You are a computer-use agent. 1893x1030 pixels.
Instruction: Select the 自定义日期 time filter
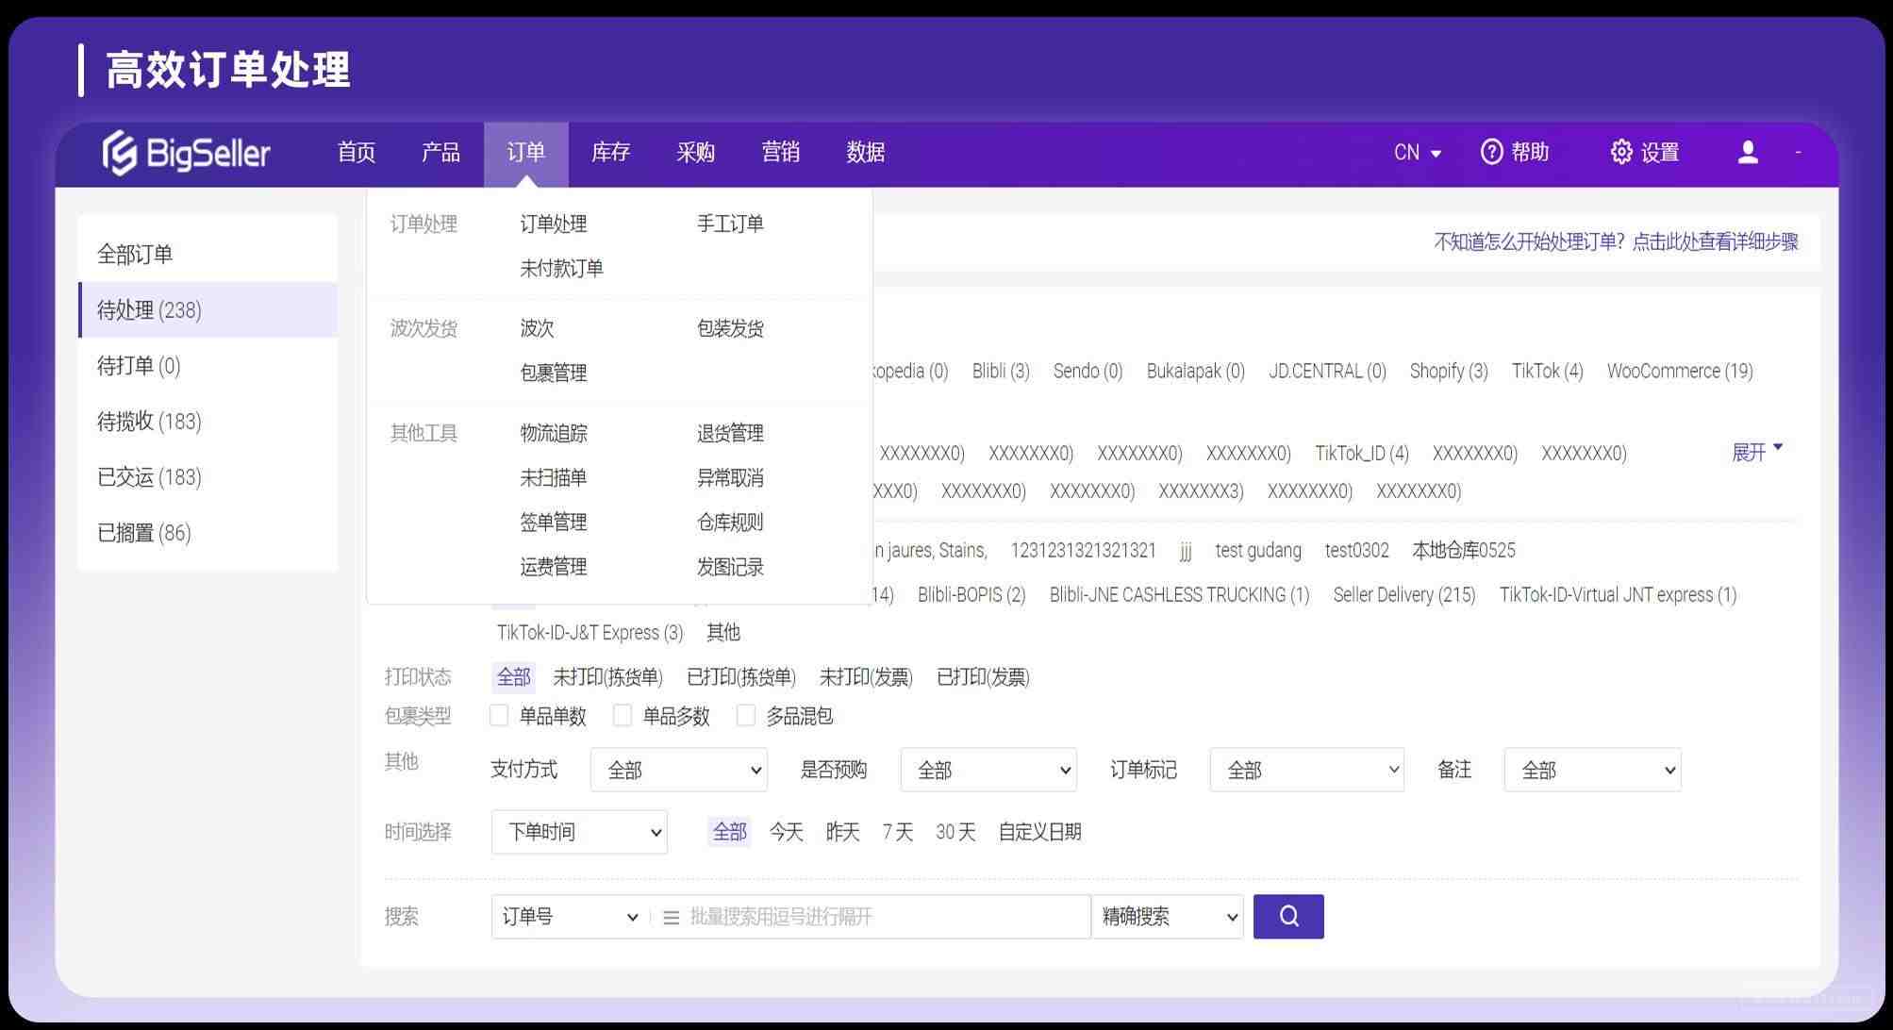1039,832
